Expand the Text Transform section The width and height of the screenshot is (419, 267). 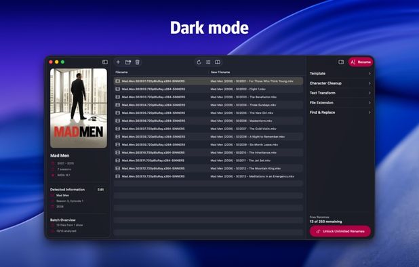[340, 93]
